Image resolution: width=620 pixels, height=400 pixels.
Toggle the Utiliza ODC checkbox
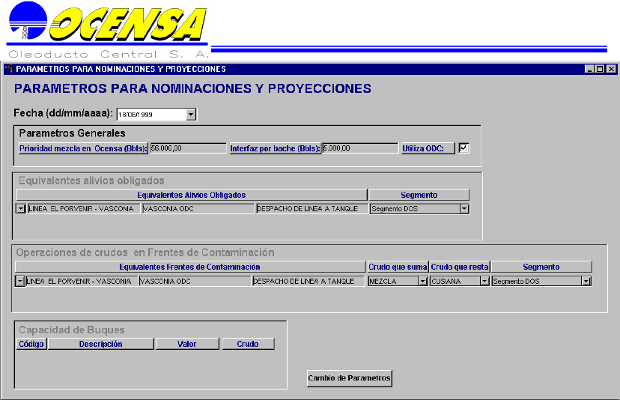[x=464, y=148]
